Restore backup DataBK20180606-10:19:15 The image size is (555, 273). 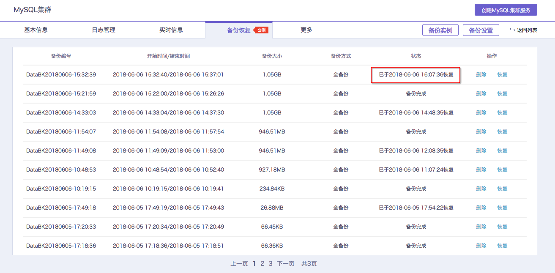pyautogui.click(x=502, y=189)
